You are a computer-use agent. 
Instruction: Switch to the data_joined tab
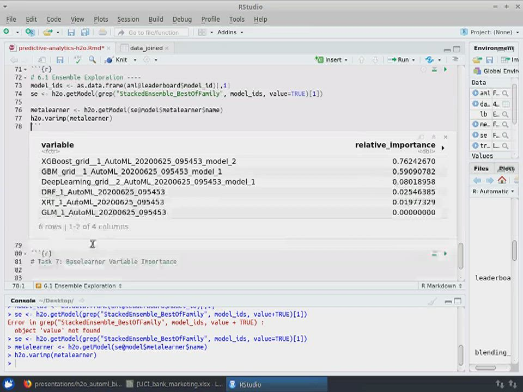click(x=145, y=48)
